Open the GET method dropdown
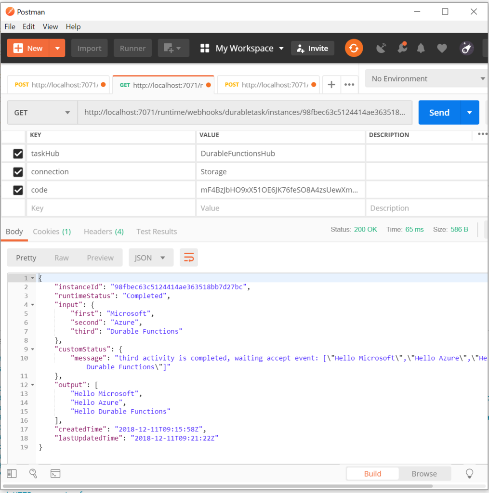Viewport: 489px width, 493px height. pyautogui.click(x=42, y=112)
